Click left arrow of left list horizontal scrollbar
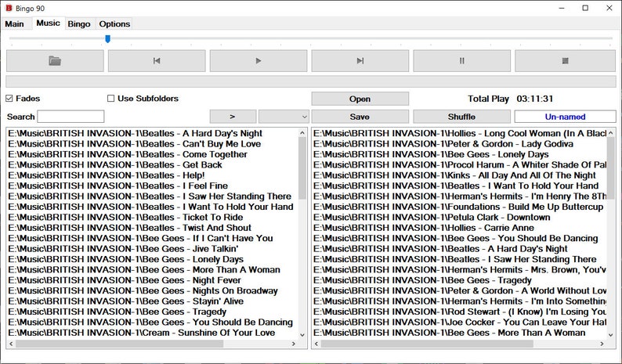The width and height of the screenshot is (622, 364). [11, 344]
